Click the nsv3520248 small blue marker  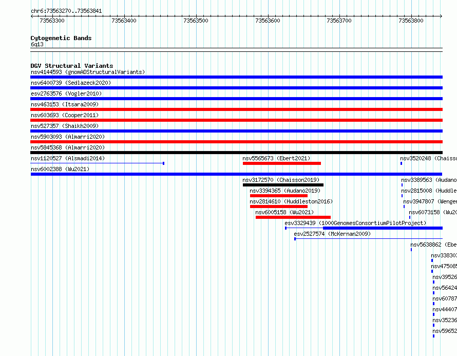402,163
